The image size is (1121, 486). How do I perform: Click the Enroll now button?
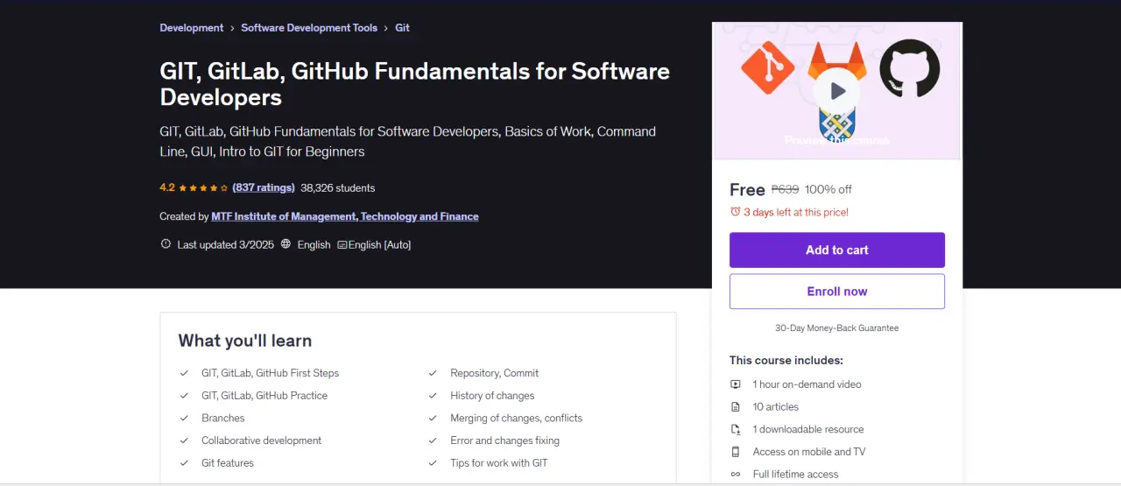coord(837,292)
